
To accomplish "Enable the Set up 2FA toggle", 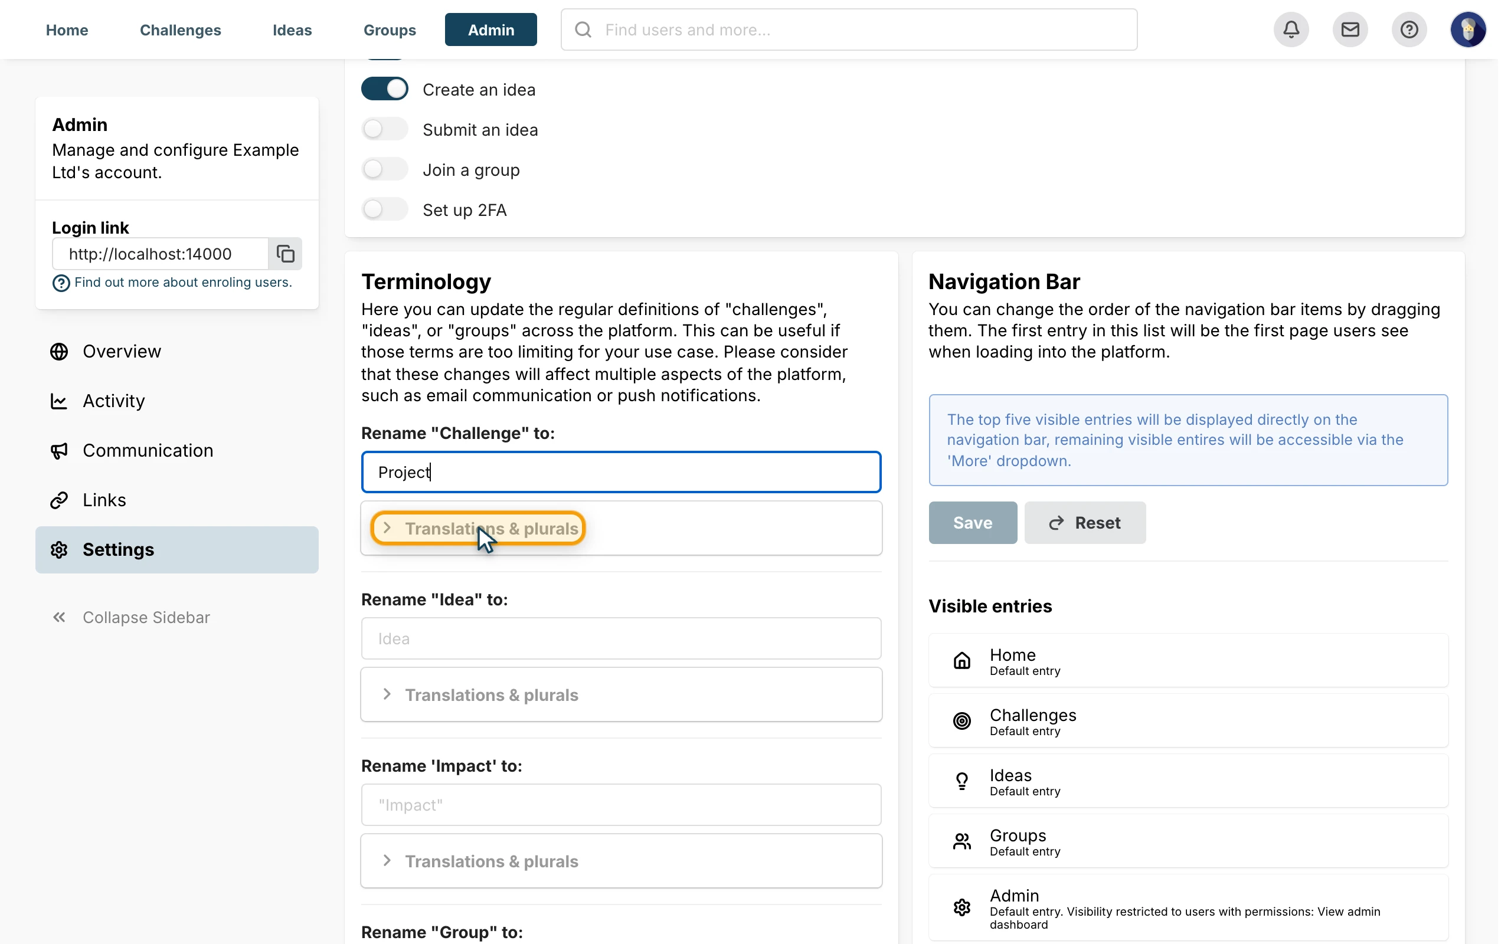I will [x=385, y=209].
